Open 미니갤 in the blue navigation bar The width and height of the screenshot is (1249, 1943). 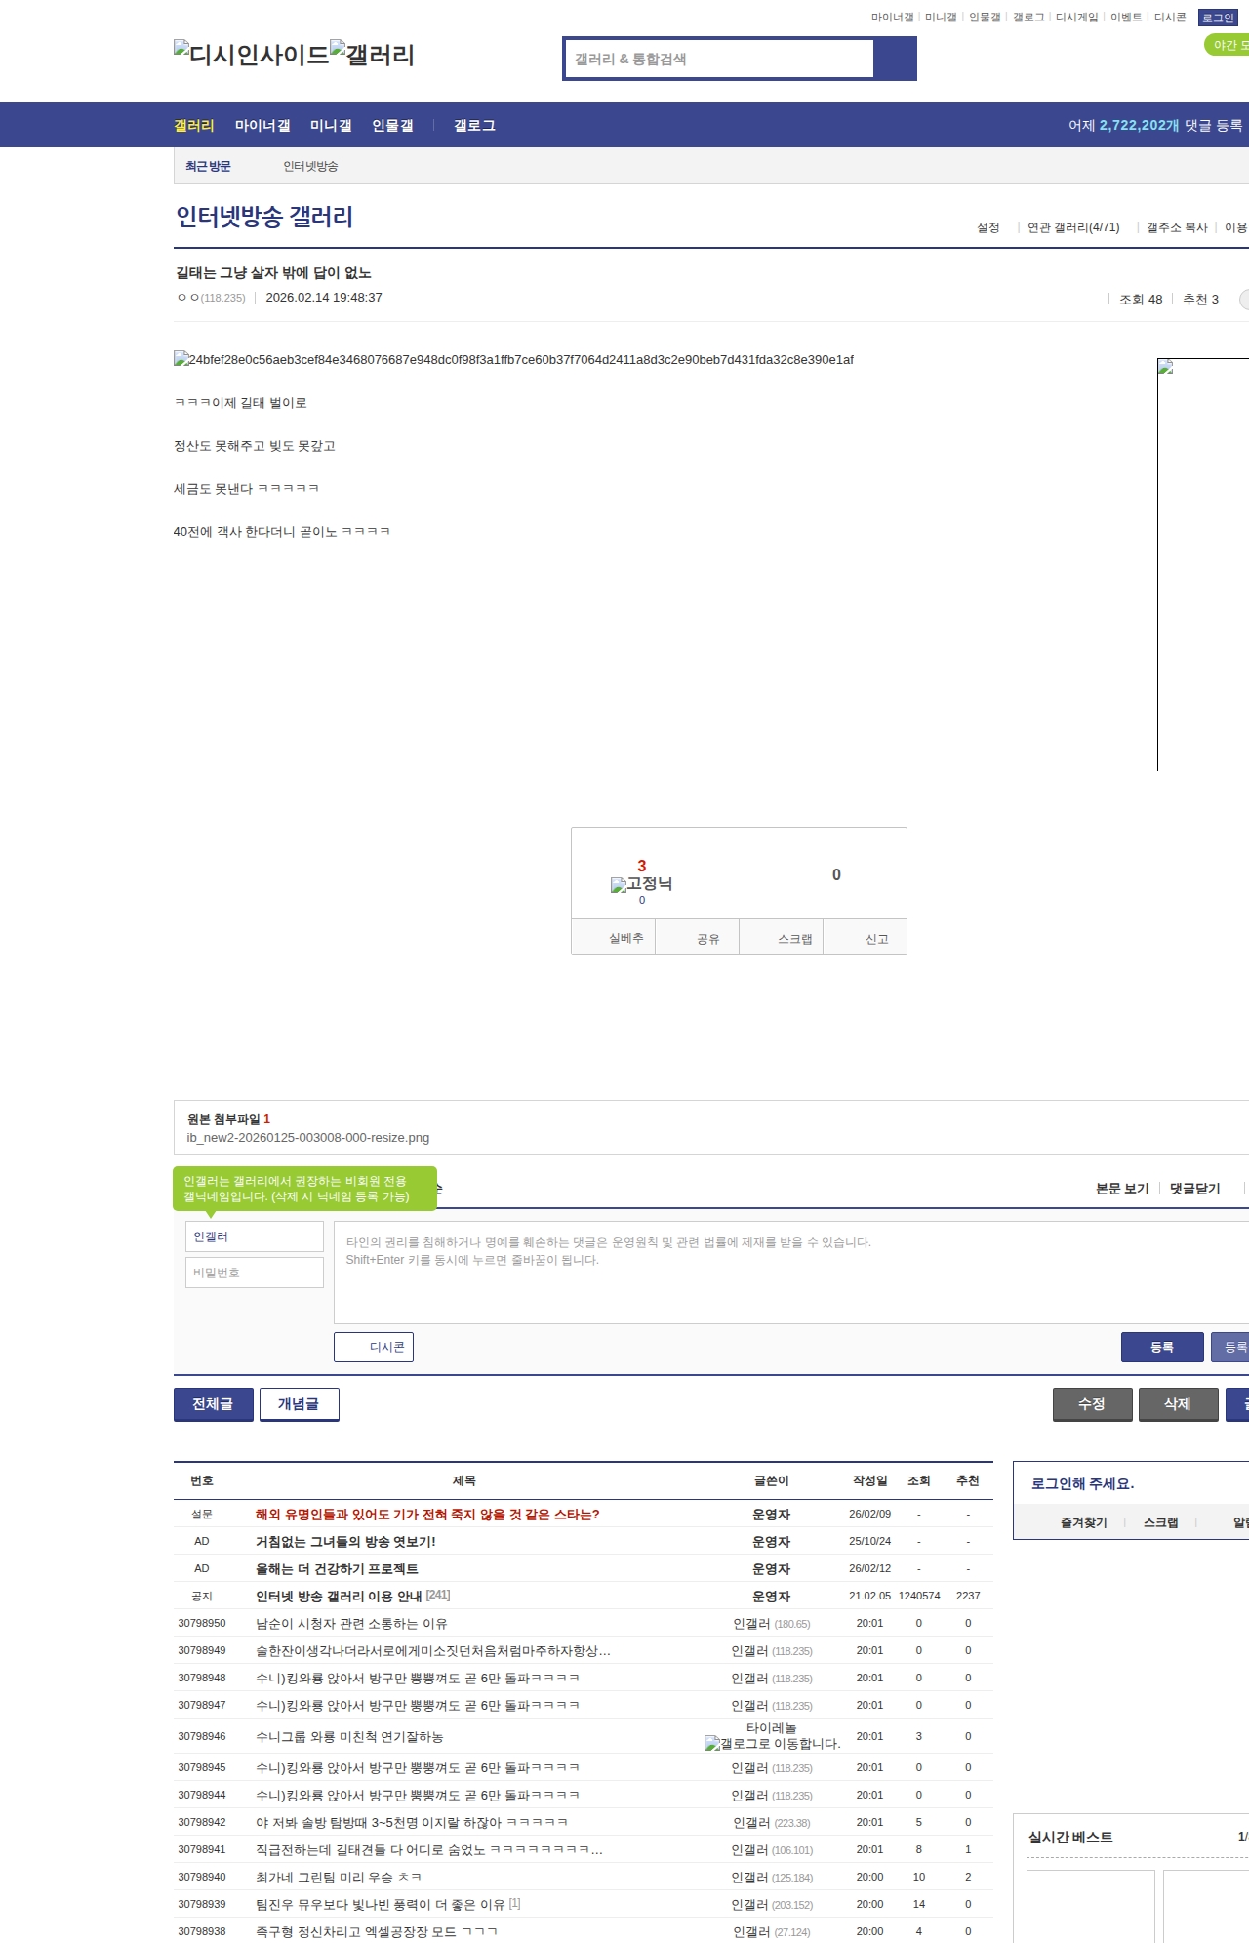click(331, 126)
